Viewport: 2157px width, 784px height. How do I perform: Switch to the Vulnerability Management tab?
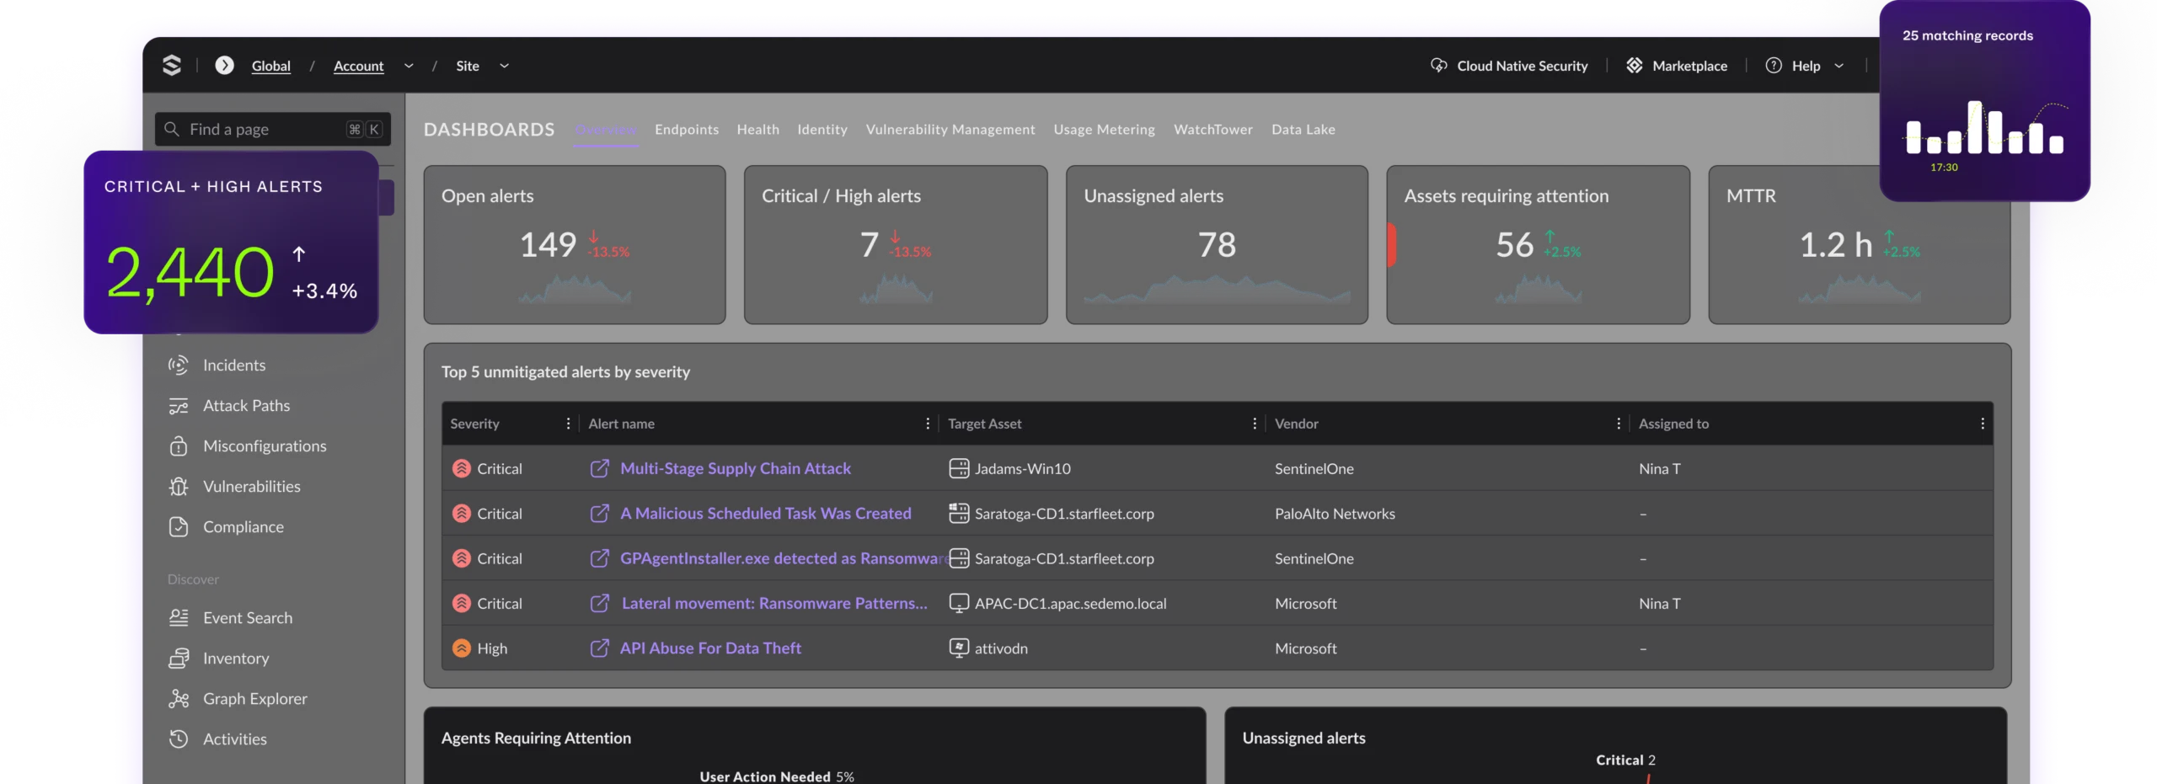[x=950, y=130]
